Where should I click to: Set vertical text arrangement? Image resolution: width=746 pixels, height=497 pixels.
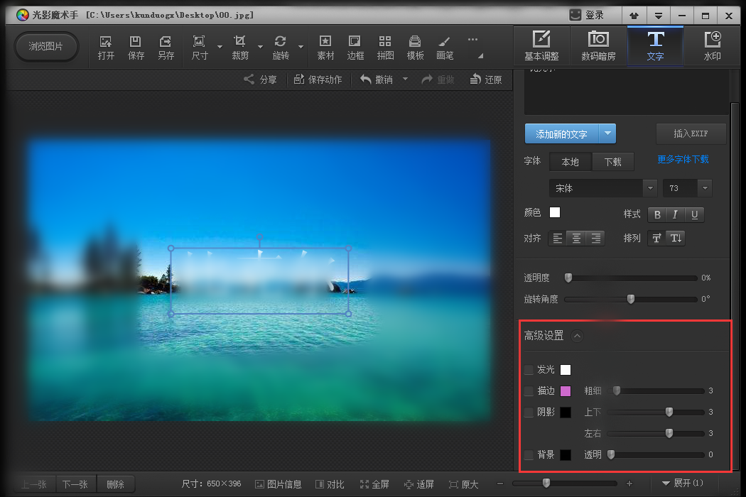(x=676, y=238)
